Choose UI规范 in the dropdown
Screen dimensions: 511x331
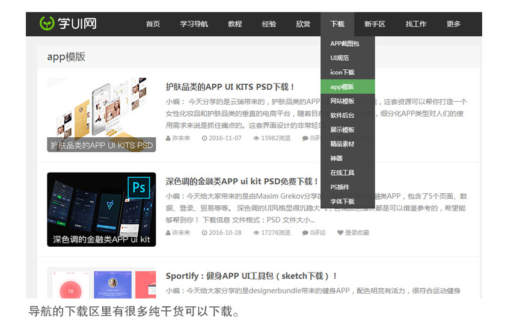point(347,58)
